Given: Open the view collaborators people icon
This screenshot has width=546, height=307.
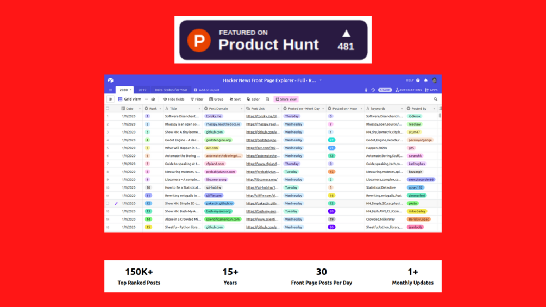Looking at the screenshot, I should click(x=153, y=99).
